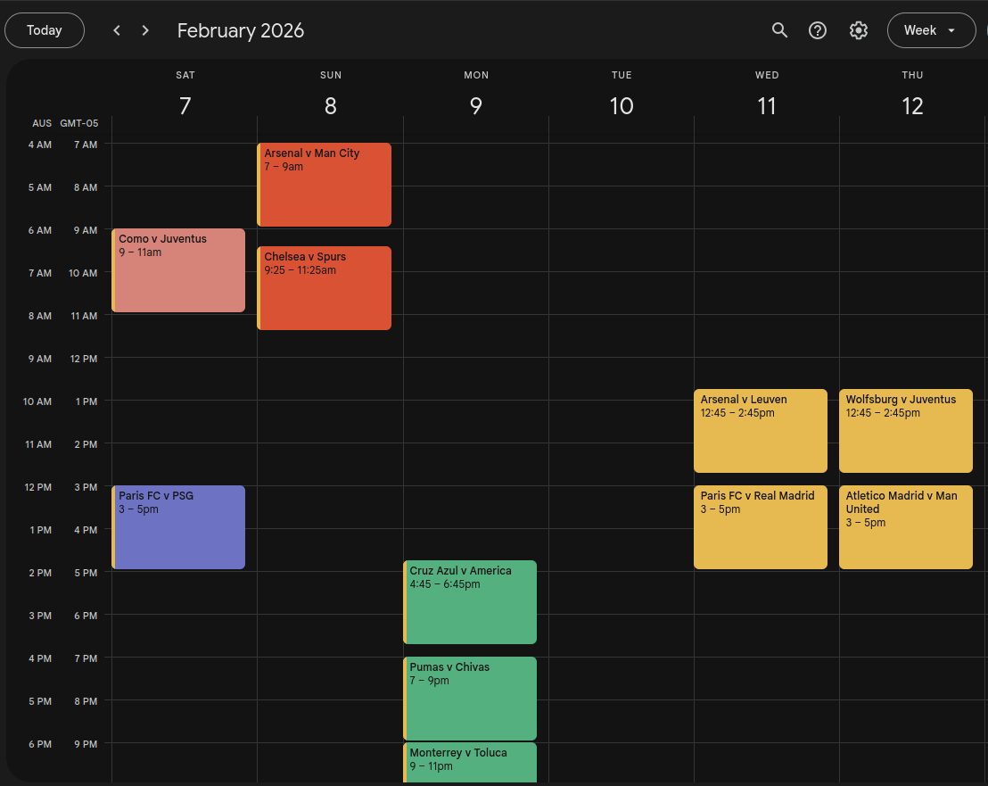The image size is (988, 786).
Task: Open the Cruz Azul v America event
Action: pyautogui.click(x=470, y=600)
